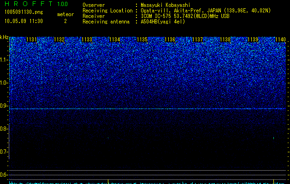The width and height of the screenshot is (290, 184).
Task: Click the Receiver field label
Action: 94,16
